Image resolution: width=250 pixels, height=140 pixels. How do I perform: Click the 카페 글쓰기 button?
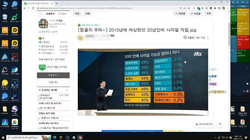[x=53, y=75]
